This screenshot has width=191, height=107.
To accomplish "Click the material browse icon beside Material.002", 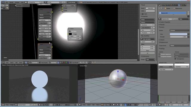I will 160,19.
